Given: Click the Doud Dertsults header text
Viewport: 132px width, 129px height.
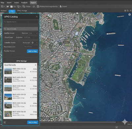Looking at the screenshot, I should [x=10, y=65].
